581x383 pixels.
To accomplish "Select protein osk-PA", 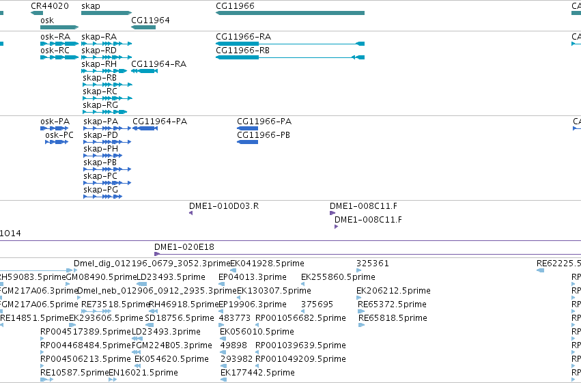I will click(55, 122).
